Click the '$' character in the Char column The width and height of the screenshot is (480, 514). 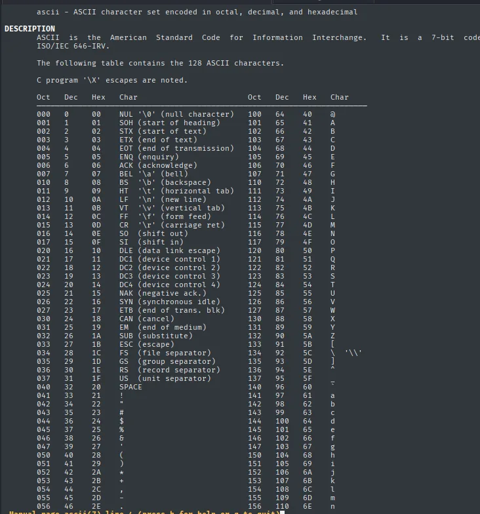122,421
